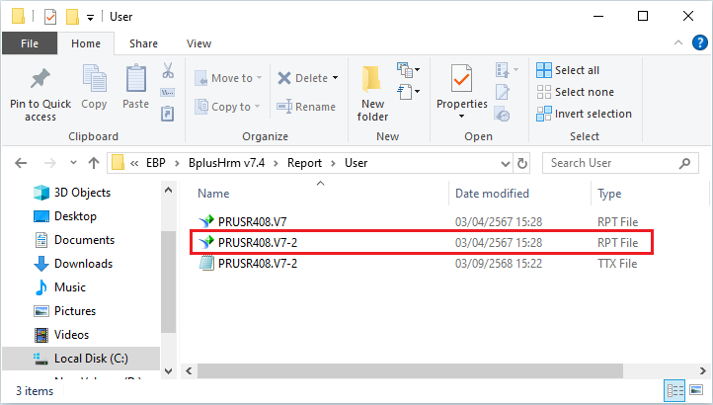Switch to details view in status bar
Screen dimensions: 713x405
(676, 390)
